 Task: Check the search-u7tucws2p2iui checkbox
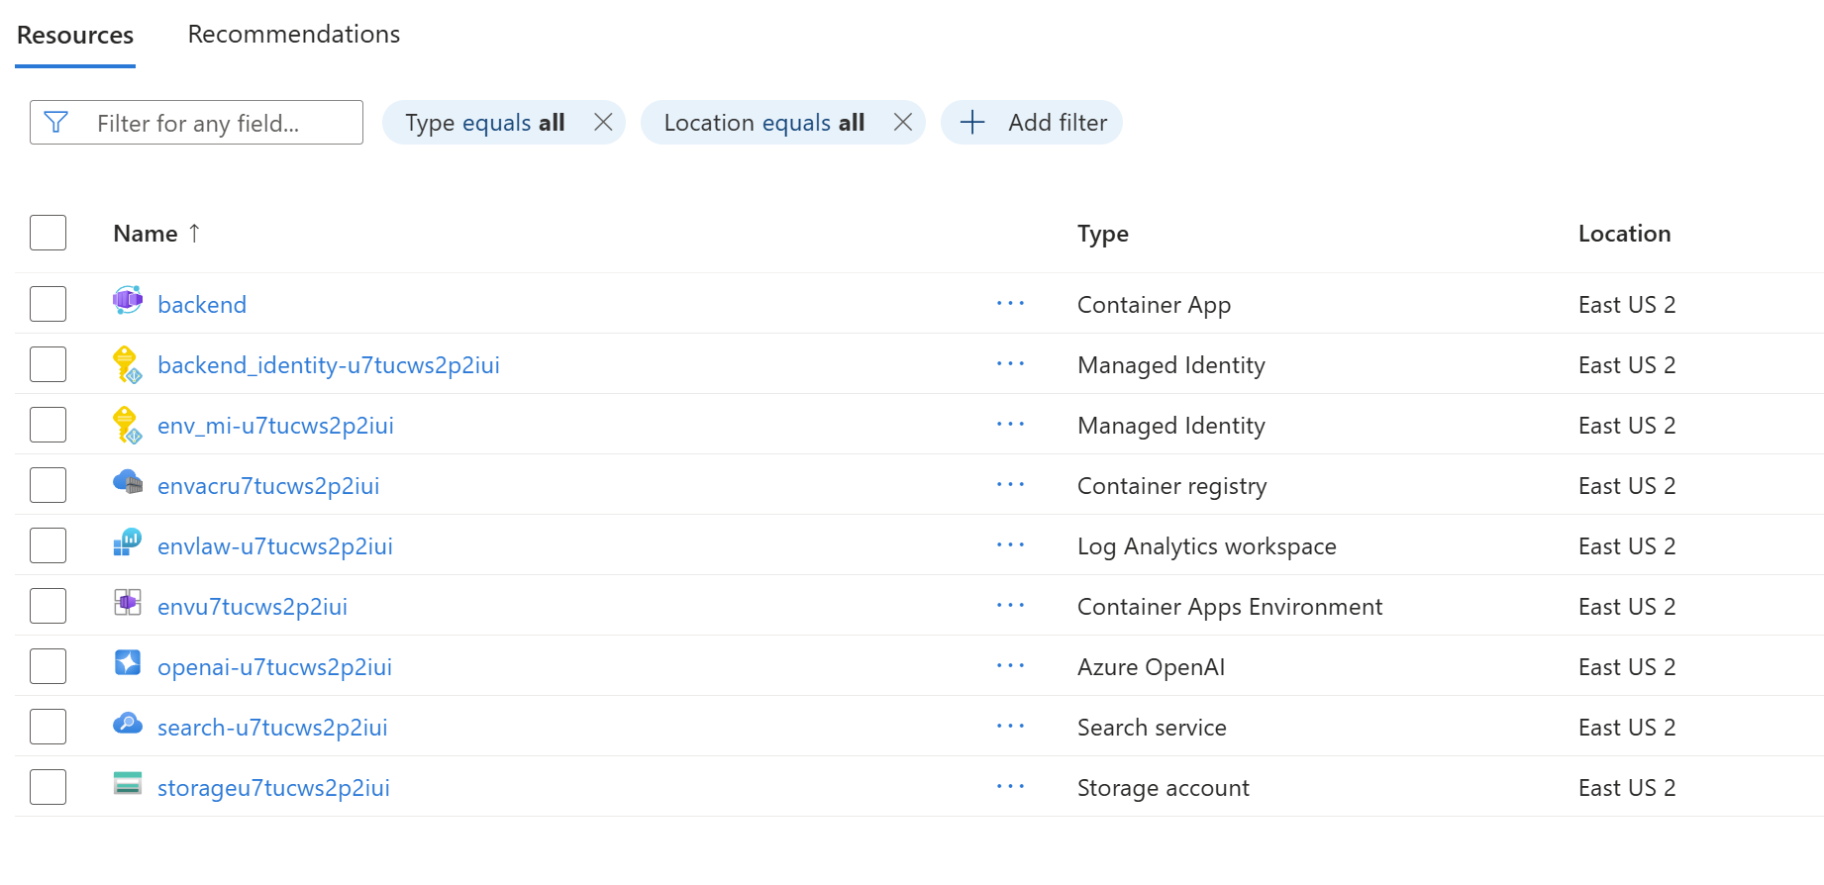48,727
